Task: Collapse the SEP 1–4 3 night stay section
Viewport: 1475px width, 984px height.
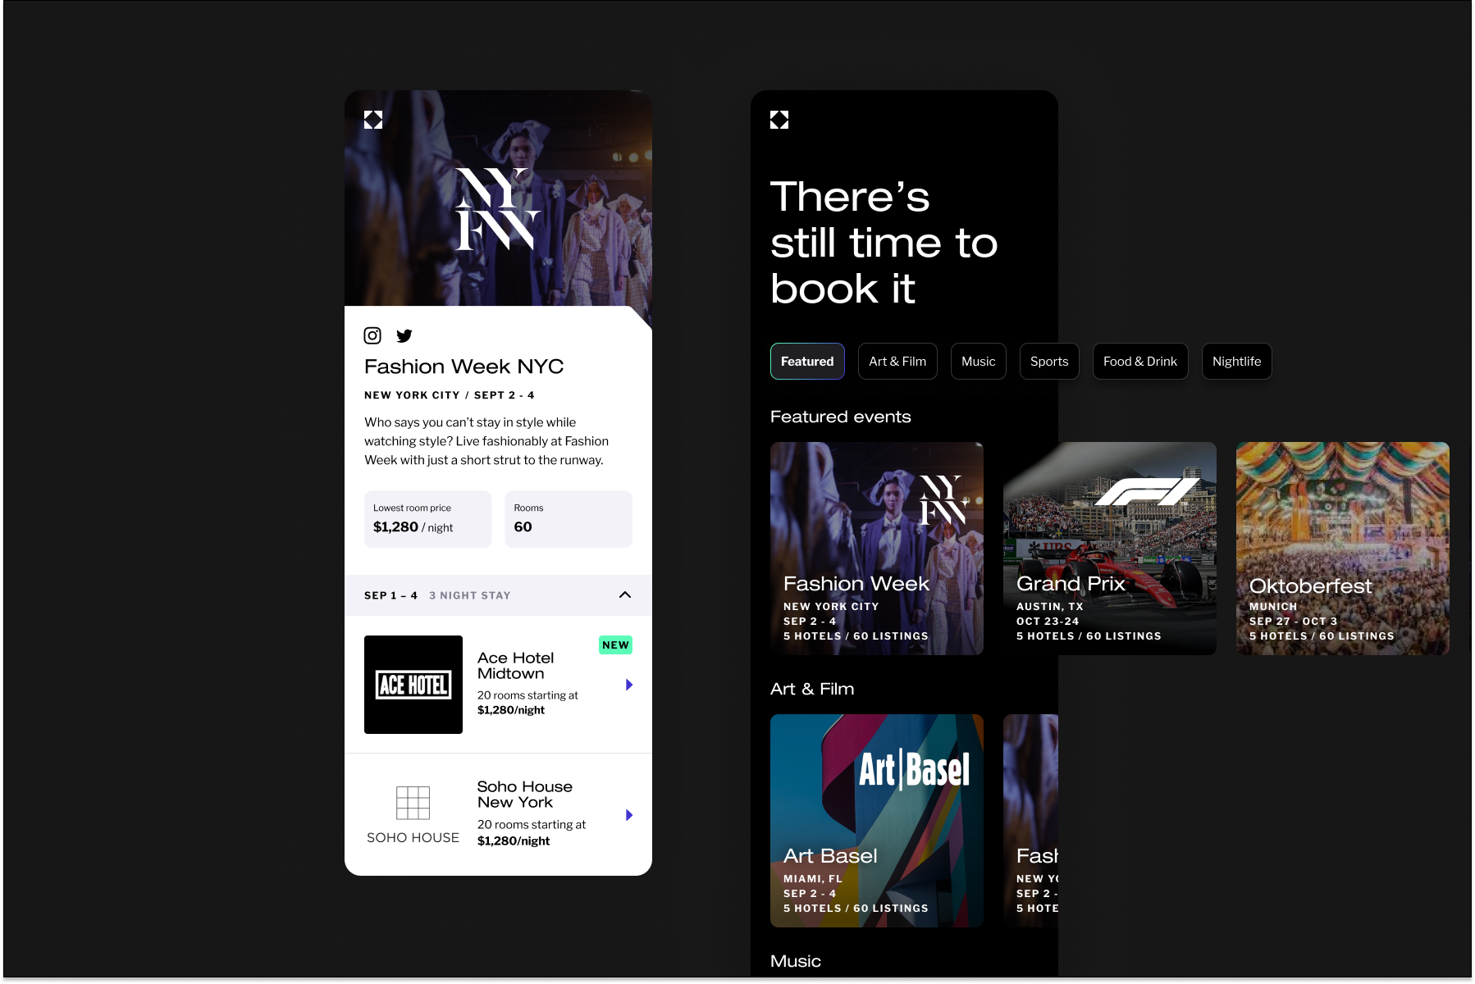Action: [x=623, y=594]
